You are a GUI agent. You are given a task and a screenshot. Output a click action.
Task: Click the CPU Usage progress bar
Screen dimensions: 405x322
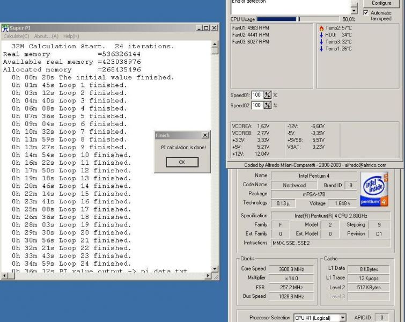298,19
